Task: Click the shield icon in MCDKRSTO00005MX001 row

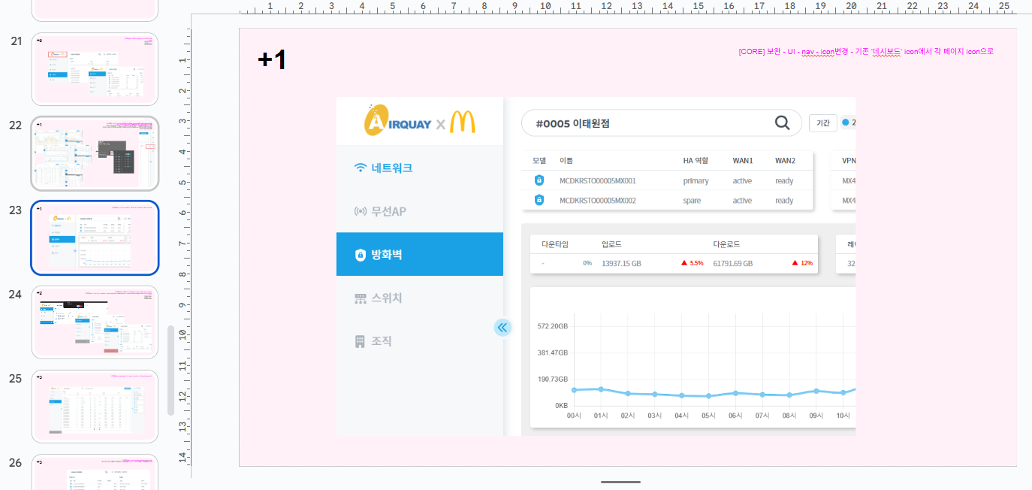Action: pyautogui.click(x=539, y=180)
